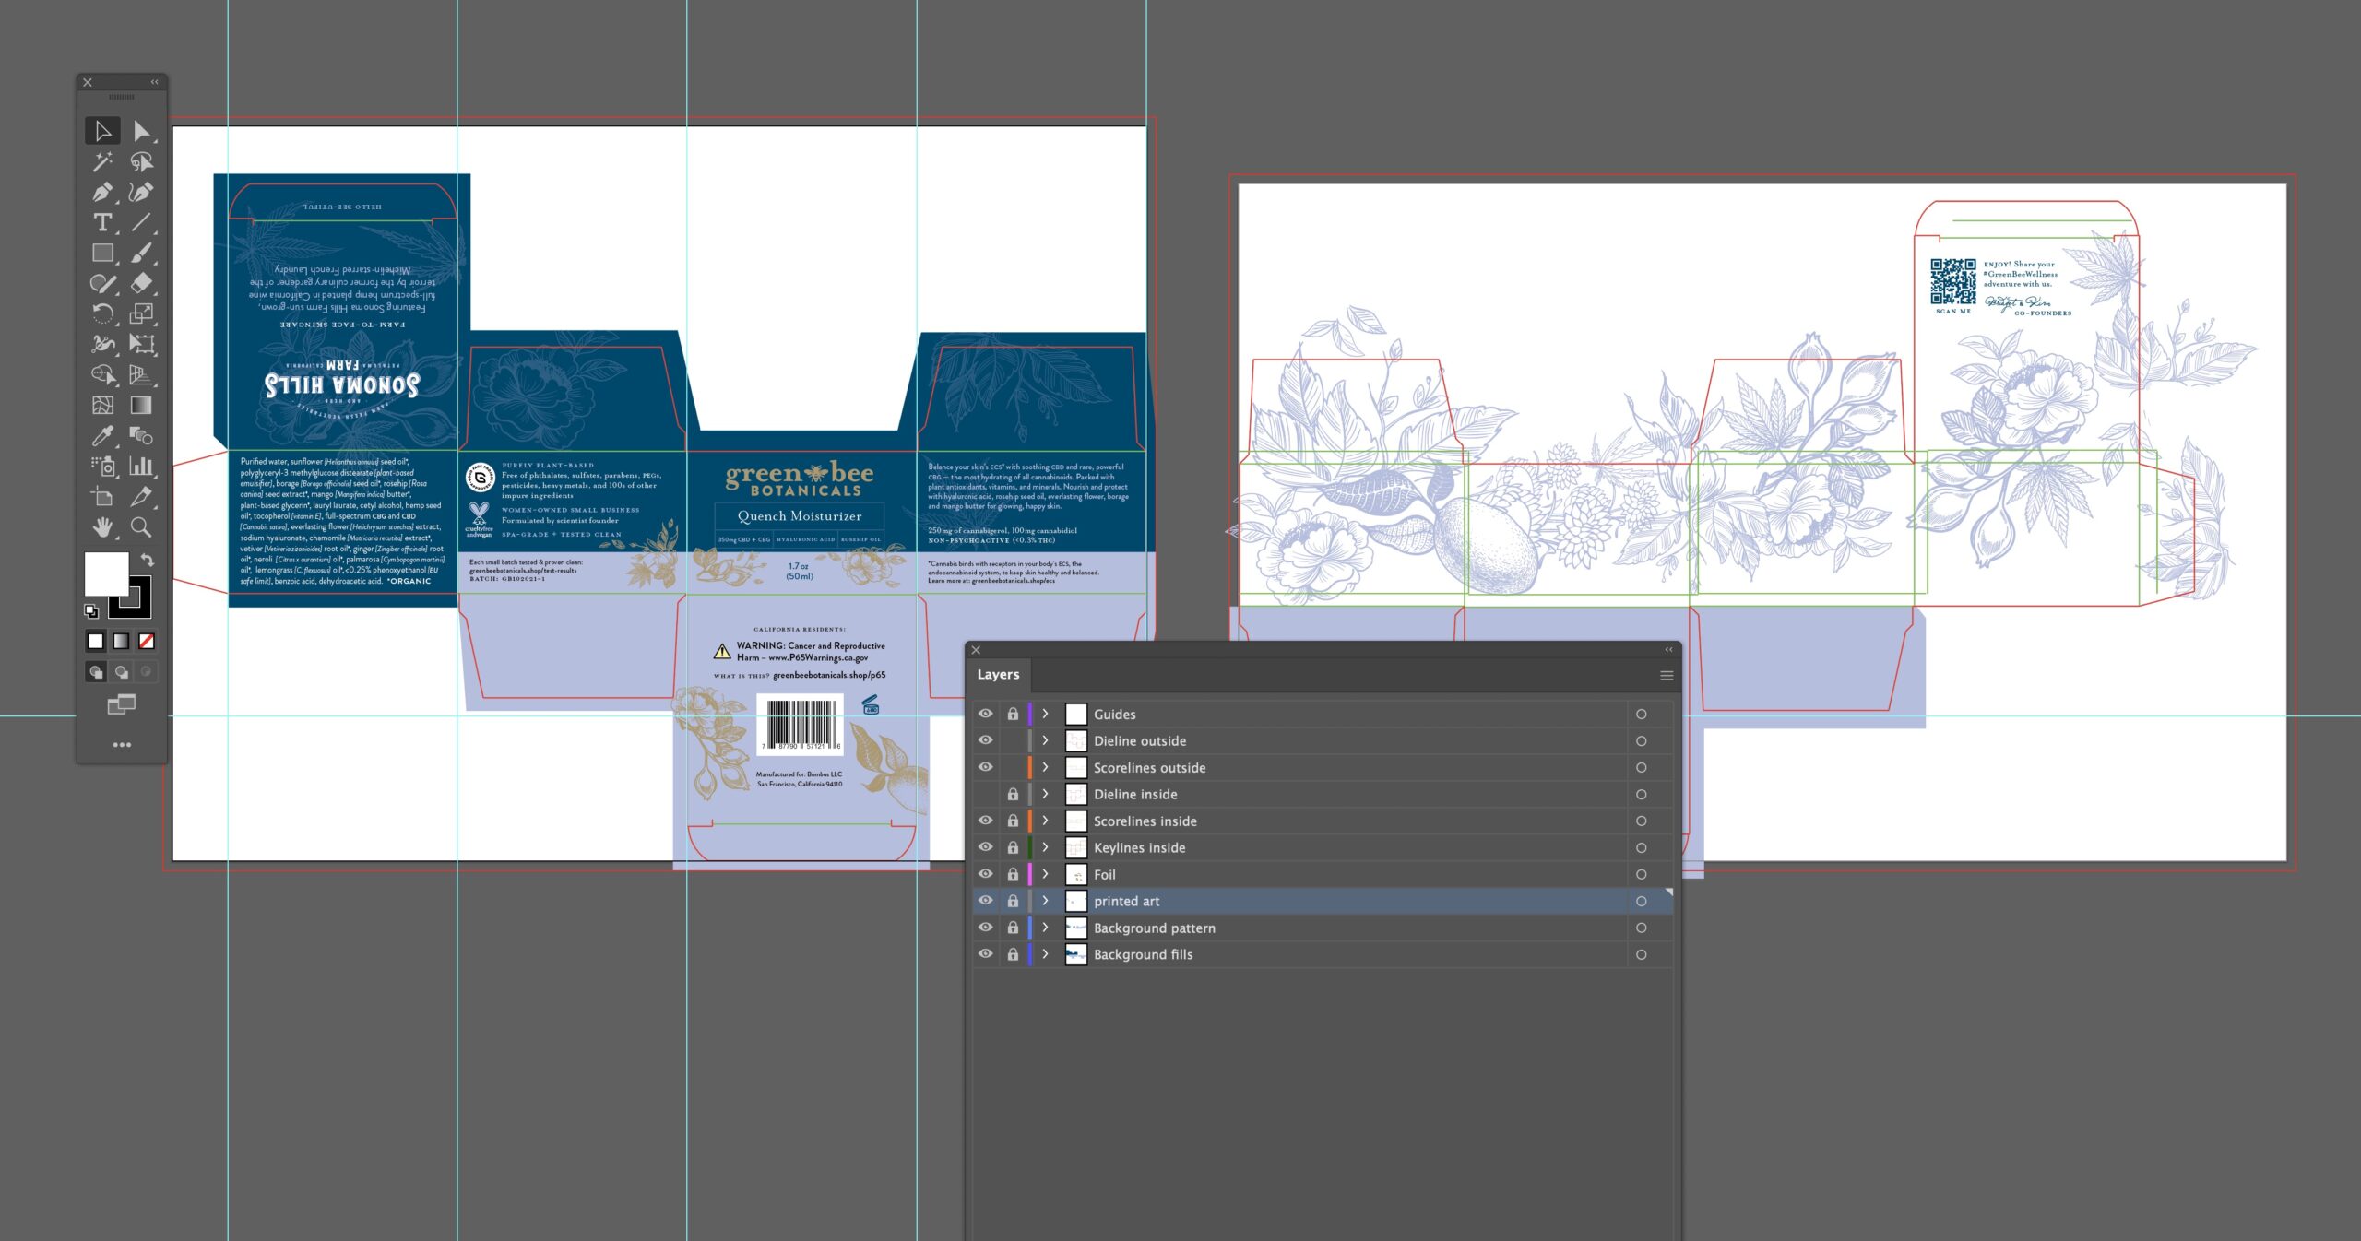
Task: Select the Eraser tool
Action: tap(141, 283)
